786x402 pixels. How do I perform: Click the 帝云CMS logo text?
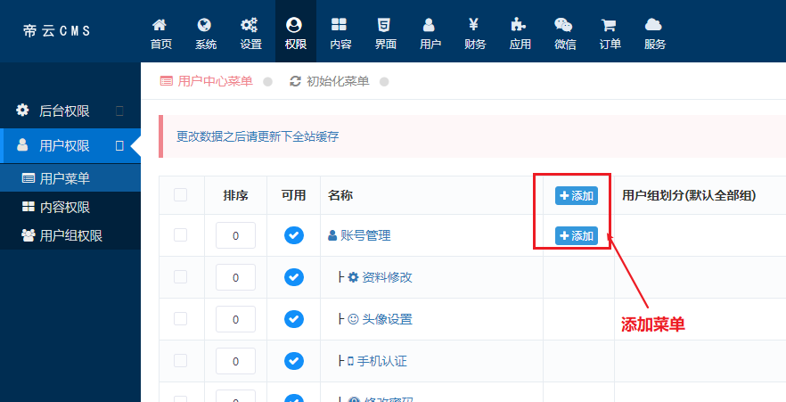(57, 30)
